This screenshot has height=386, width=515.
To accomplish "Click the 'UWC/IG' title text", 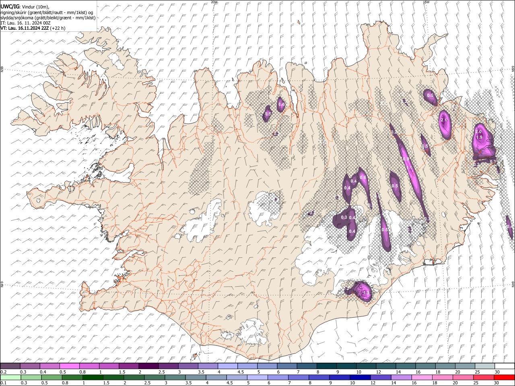I will 10,6.
